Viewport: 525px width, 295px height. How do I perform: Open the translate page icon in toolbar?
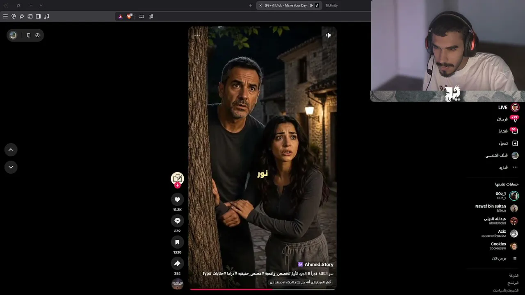[151, 16]
